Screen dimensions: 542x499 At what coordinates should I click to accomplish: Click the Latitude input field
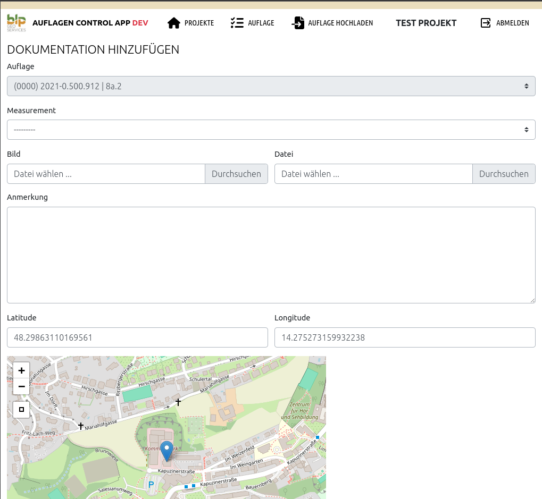137,337
